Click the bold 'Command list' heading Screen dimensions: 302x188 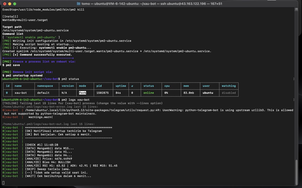click(13, 34)
